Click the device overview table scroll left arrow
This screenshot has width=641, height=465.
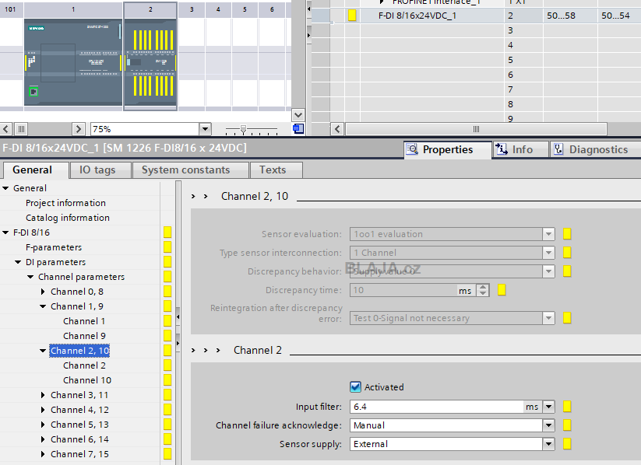(337, 129)
